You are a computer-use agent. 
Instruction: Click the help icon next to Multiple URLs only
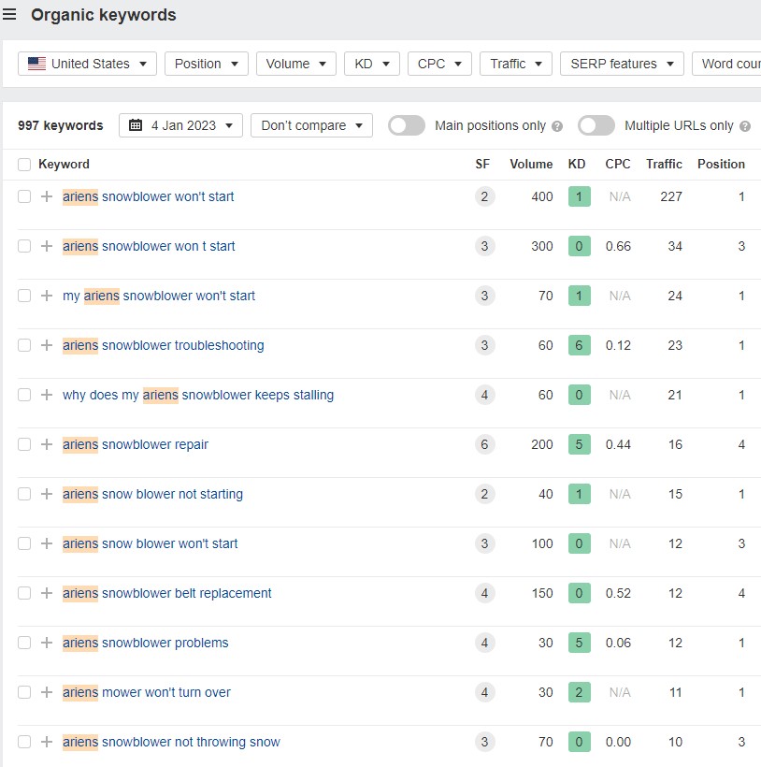[745, 126]
